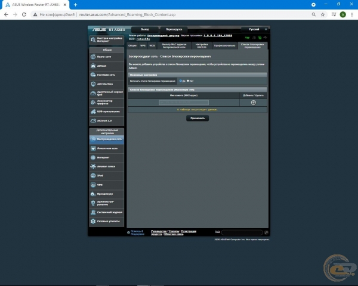
Task: Click the Перезагрузка (Reboot) button
Action: (174, 29)
